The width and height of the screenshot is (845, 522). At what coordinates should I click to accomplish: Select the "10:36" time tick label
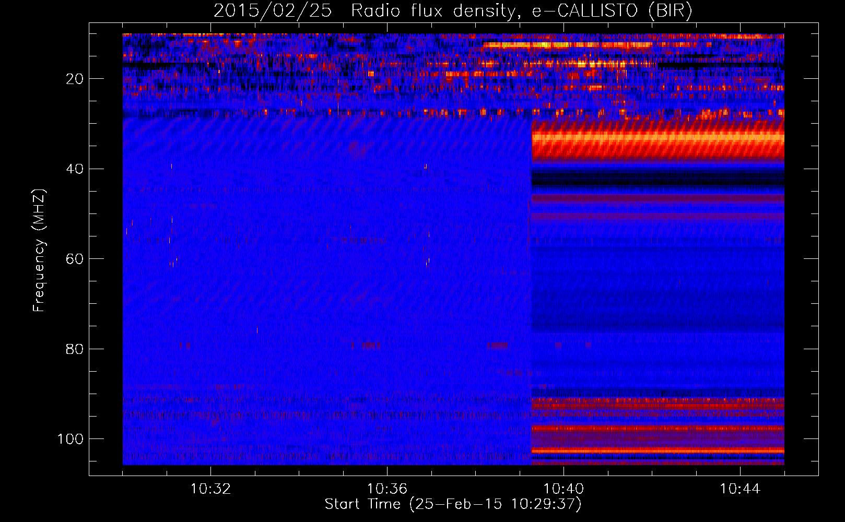[x=387, y=489]
